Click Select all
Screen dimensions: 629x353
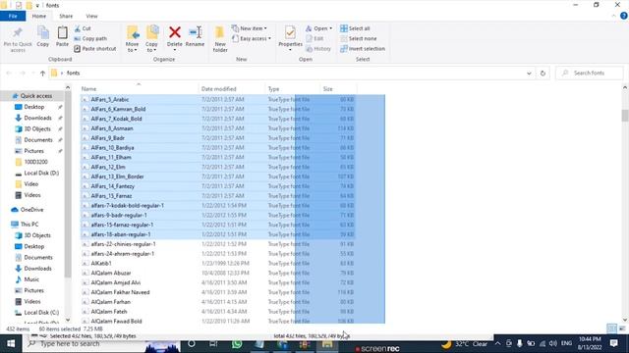(355, 28)
